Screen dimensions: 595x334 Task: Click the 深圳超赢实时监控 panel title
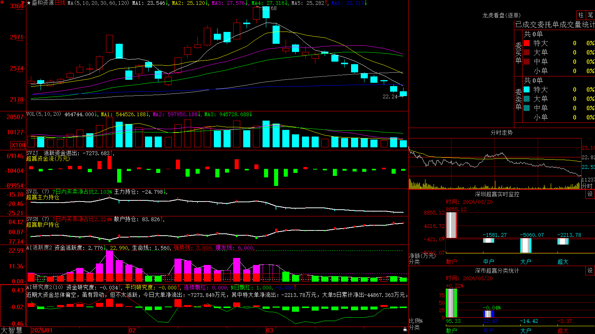click(497, 194)
